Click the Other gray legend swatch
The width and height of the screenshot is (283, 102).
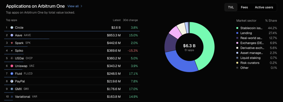[x=237, y=68]
